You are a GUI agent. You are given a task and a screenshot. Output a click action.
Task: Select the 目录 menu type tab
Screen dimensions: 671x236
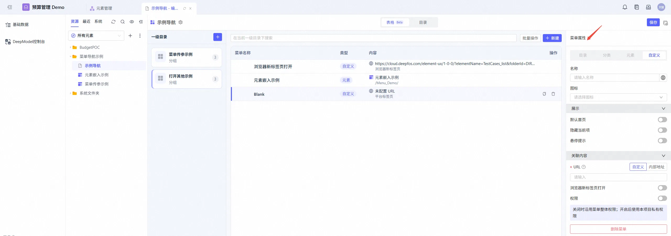pyautogui.click(x=583, y=55)
